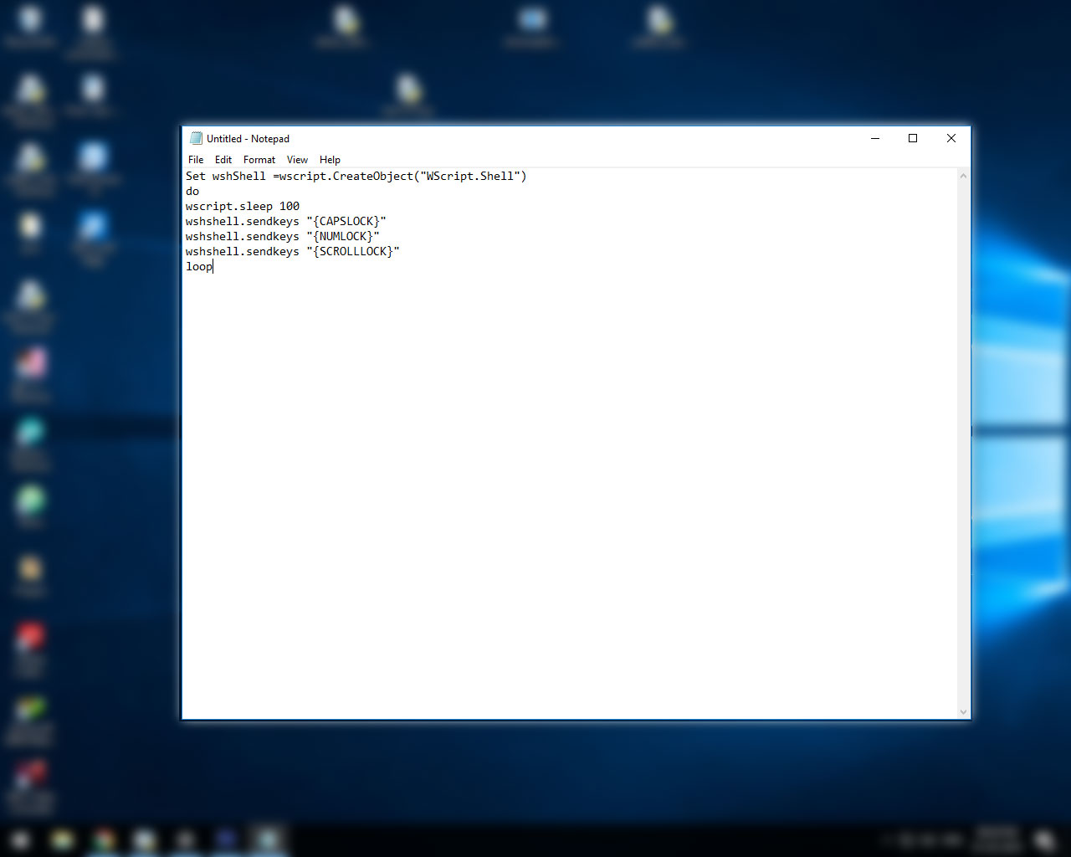Open the Edit menu

pyautogui.click(x=223, y=159)
